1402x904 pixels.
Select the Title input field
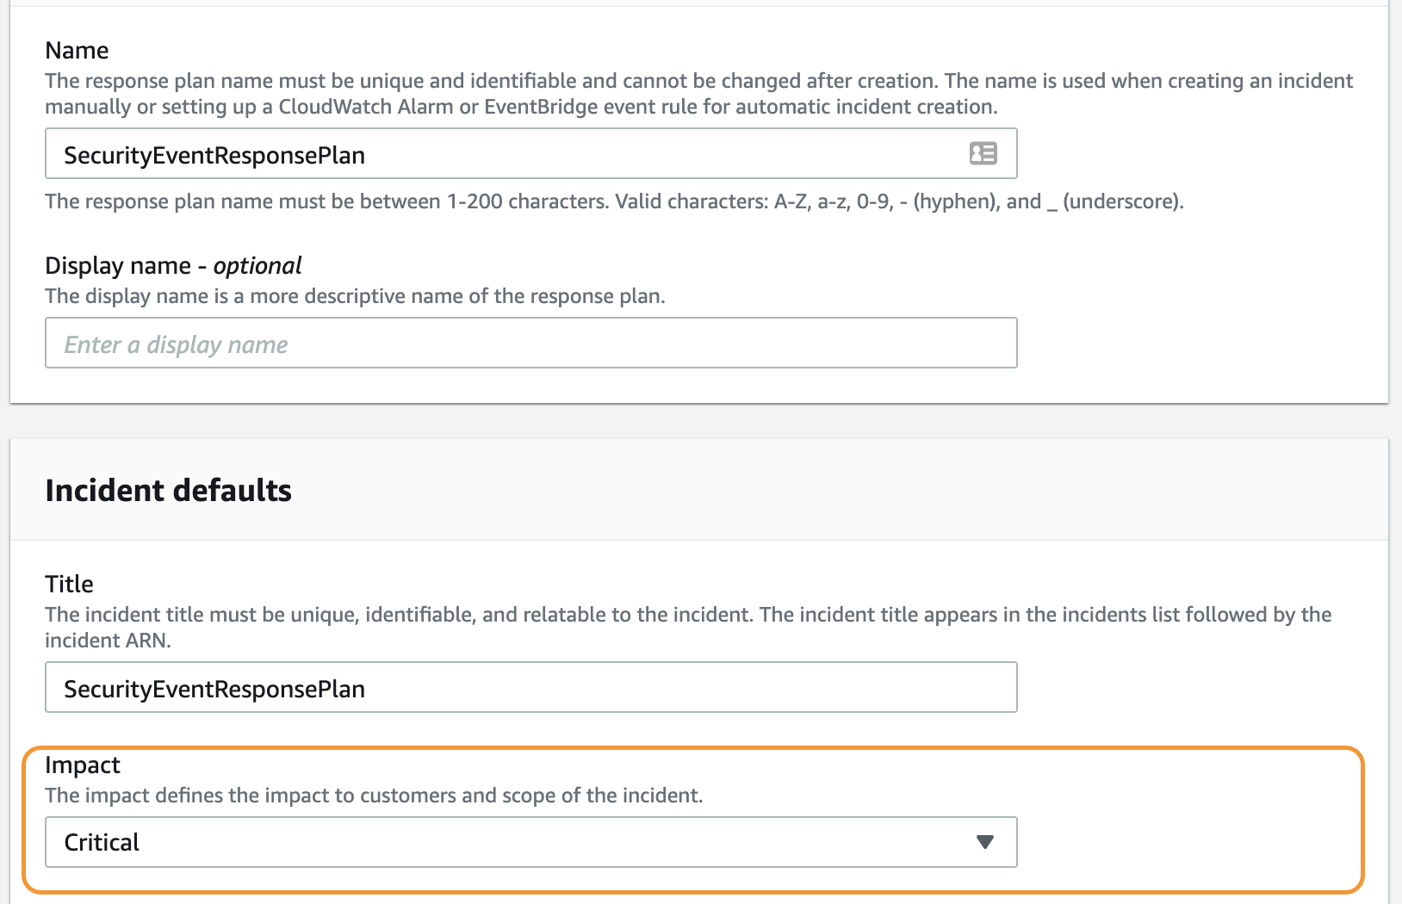click(x=530, y=687)
